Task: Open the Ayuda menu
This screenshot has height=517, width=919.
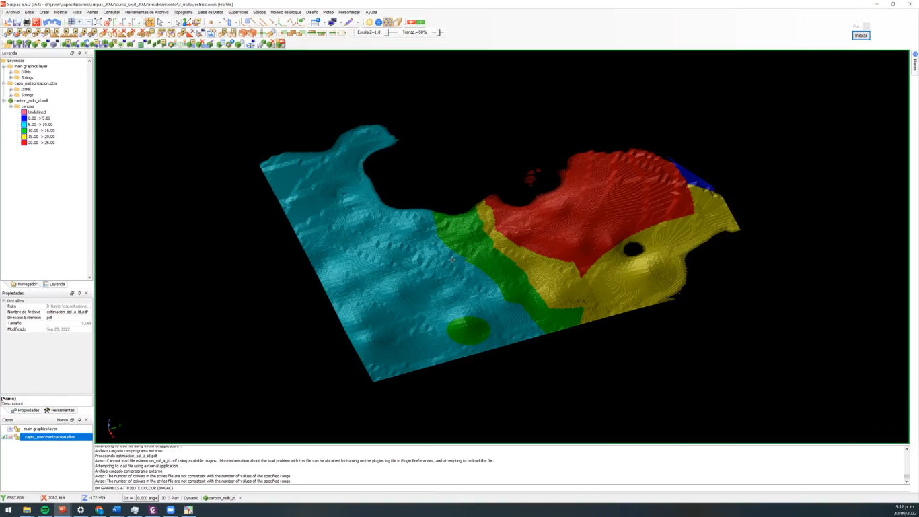Action: (x=371, y=12)
